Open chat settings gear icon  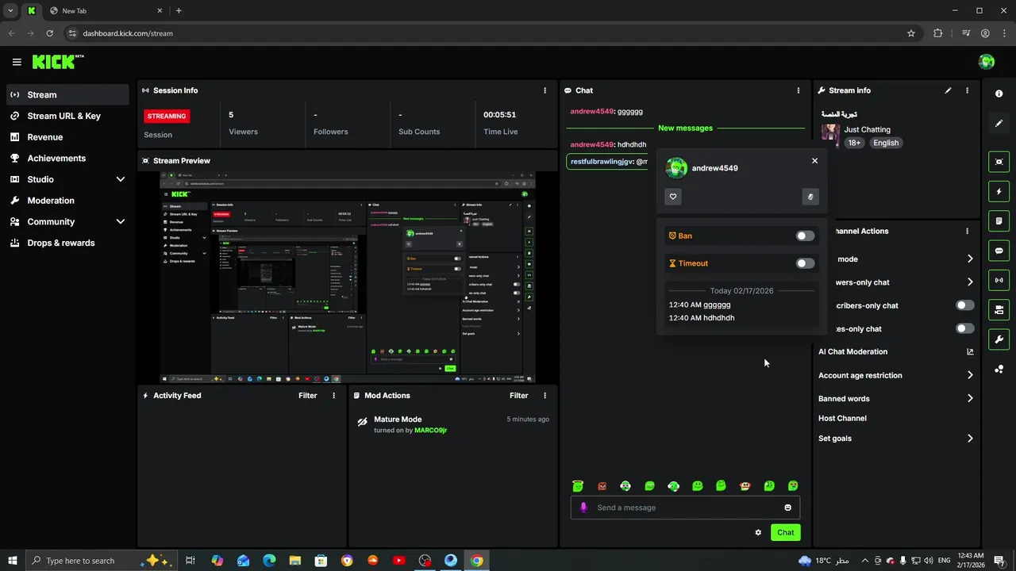pos(758,532)
